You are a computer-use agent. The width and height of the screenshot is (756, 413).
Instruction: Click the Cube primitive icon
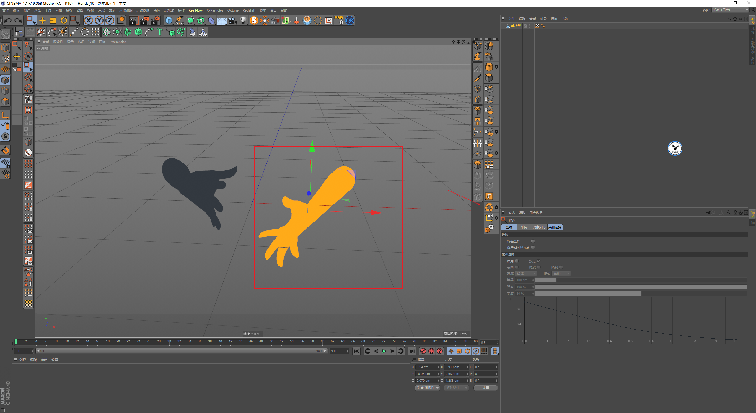pos(169,20)
